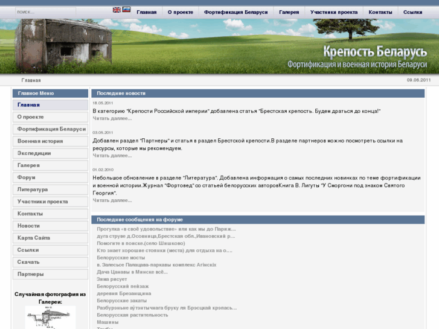Open 'Контакты' in top navigation bar
Screen dimensions: 439x329
click(380, 12)
